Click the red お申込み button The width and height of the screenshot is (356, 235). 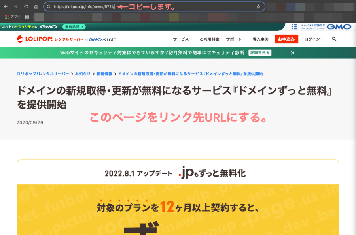[286, 39]
